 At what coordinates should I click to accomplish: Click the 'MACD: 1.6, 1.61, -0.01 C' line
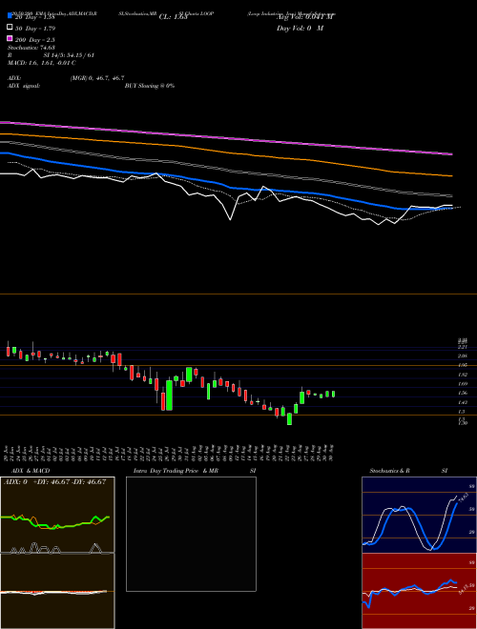click(42, 63)
